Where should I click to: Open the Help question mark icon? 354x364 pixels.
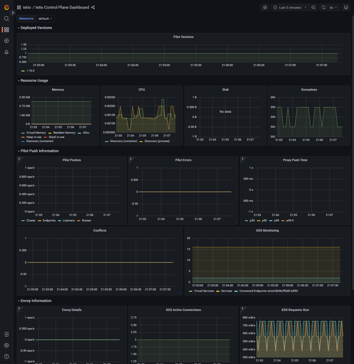(6, 356)
